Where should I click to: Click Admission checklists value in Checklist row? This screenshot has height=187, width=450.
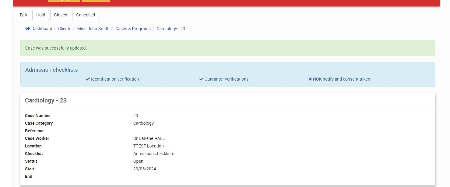[154, 154]
